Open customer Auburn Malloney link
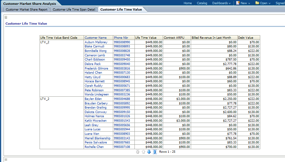Viewport: 285px width, 162px height. click(x=96, y=42)
